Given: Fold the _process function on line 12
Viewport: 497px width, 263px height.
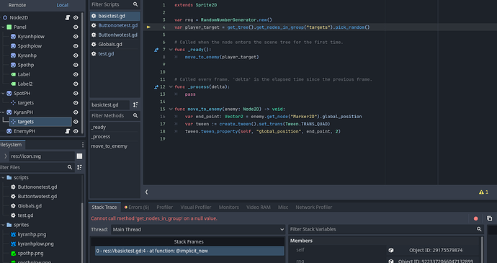Looking at the screenshot, I should pos(171,87).
